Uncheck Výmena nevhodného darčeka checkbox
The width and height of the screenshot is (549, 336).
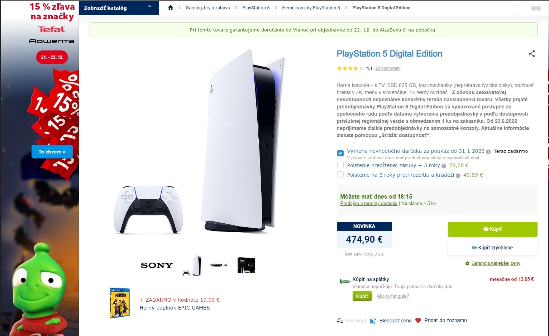point(340,153)
